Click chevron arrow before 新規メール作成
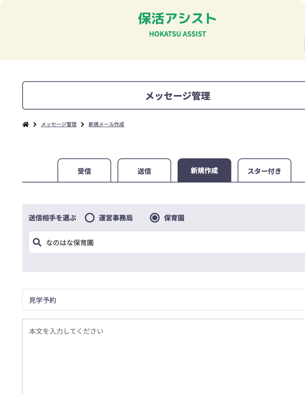This screenshot has height=394, width=305. (x=82, y=125)
